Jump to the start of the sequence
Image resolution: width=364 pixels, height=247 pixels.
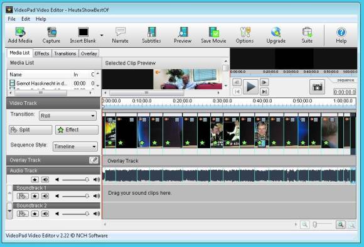[x=237, y=92]
